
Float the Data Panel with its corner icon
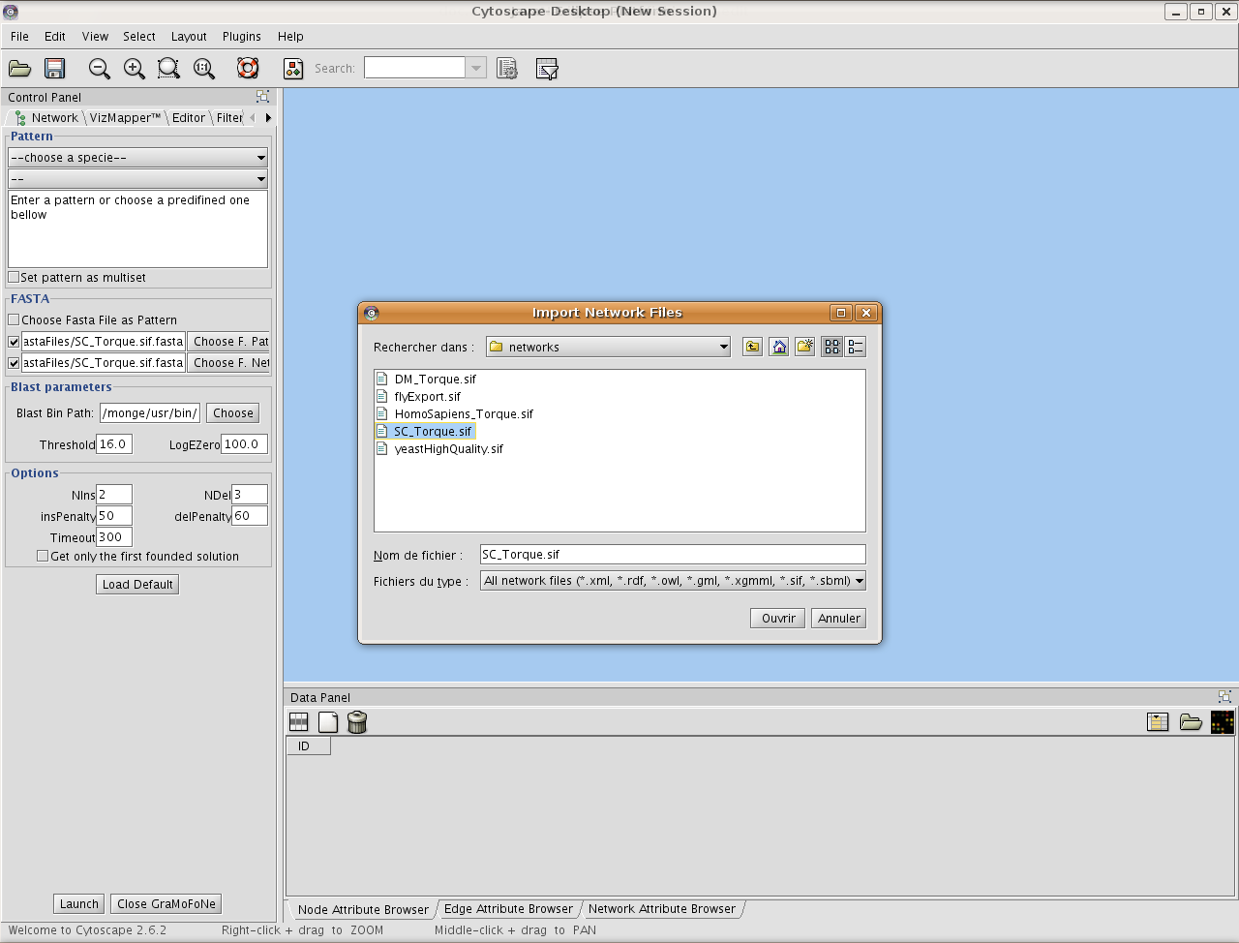tap(1224, 697)
